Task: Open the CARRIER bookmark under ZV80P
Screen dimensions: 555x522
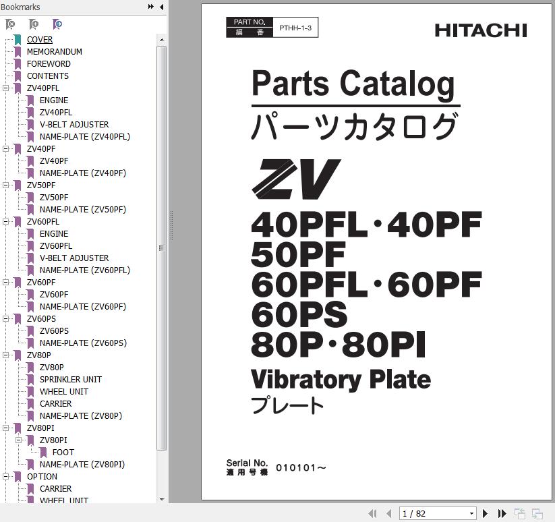Action: click(x=55, y=403)
